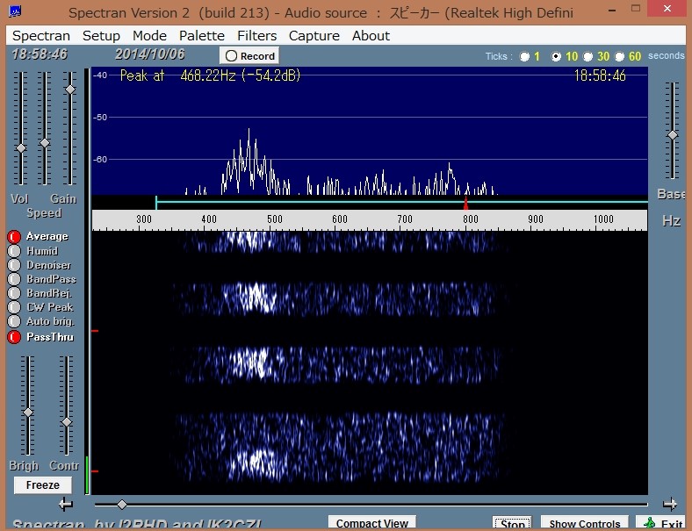Click the -50 dB level label

100,118
